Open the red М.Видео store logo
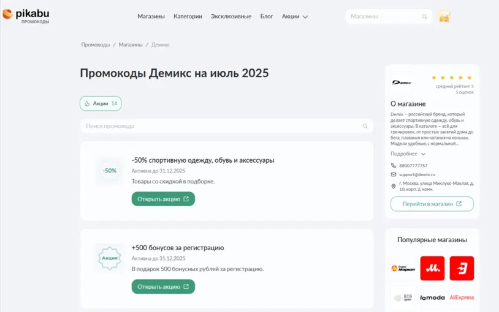This screenshot has height=312, width=499. coord(432,269)
